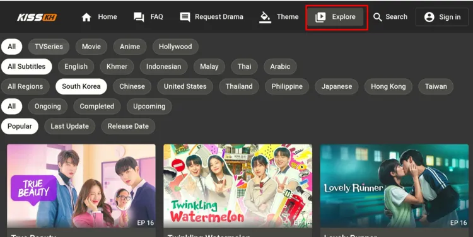The height and width of the screenshot is (237, 473).
Task: Sort by Release Date
Action: point(128,126)
